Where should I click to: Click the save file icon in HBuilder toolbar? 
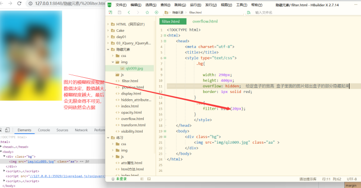pos(120,13)
